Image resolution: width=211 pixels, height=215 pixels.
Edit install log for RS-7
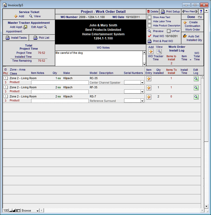[196, 97]
